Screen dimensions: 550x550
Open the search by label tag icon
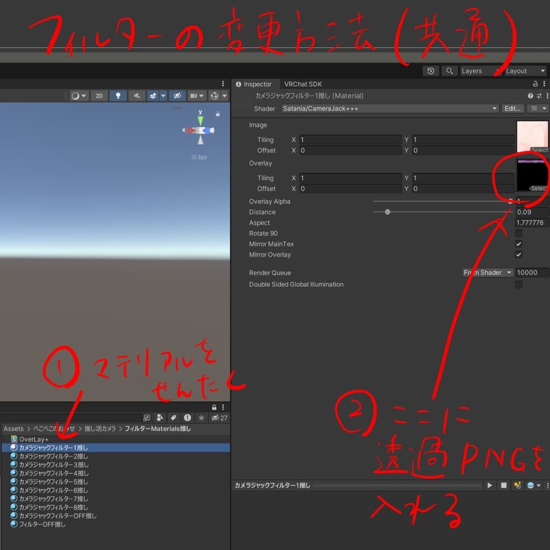click(173, 417)
